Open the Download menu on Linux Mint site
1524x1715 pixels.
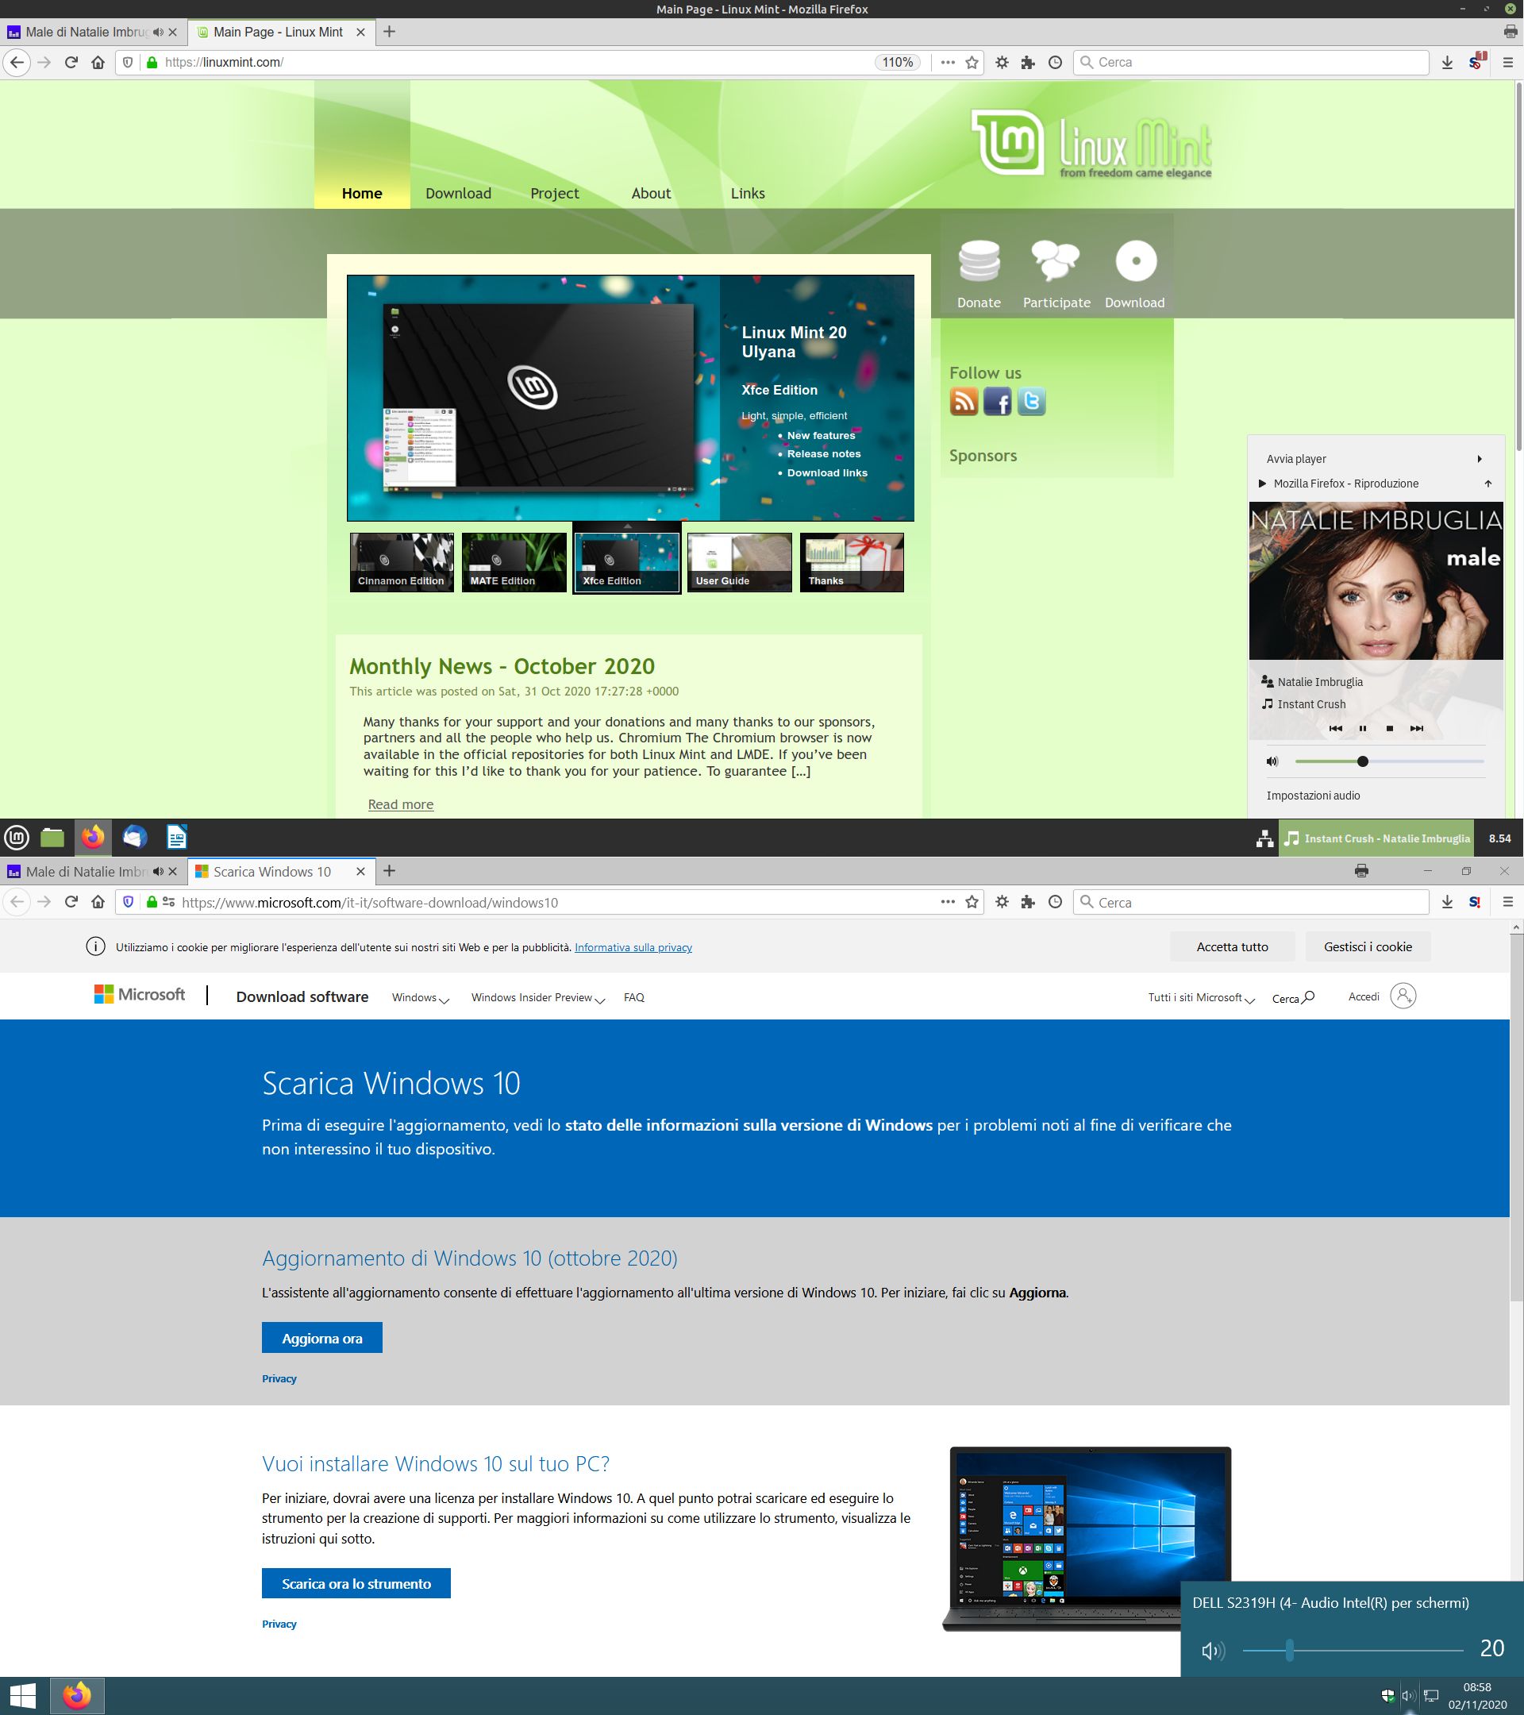coord(458,193)
